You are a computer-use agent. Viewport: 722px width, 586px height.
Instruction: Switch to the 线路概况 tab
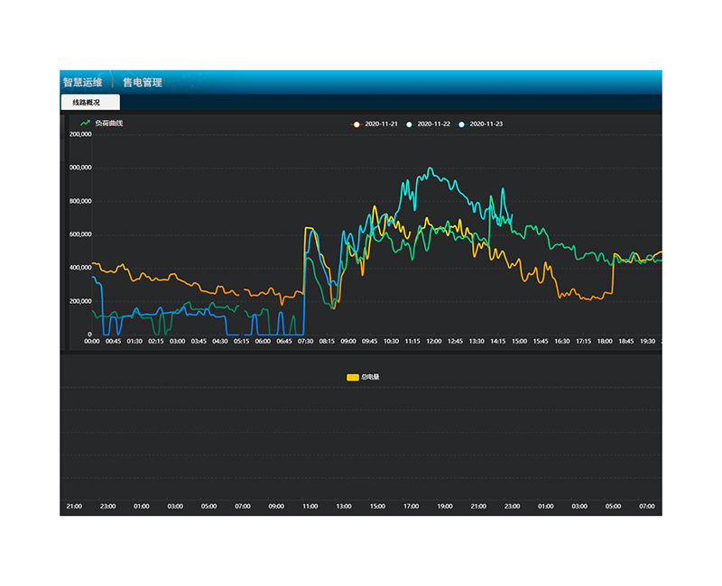tap(87, 103)
